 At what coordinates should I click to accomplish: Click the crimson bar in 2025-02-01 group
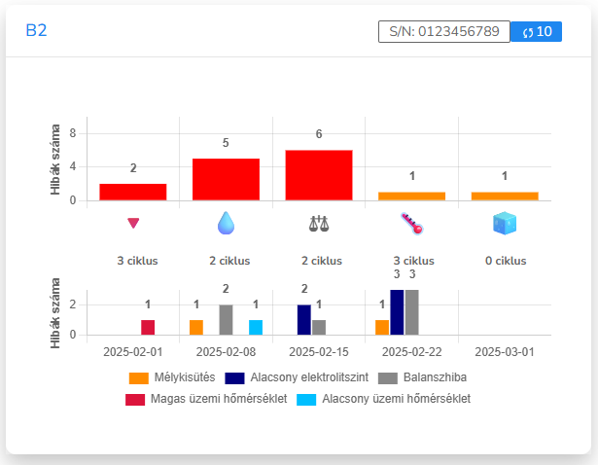[x=148, y=328]
